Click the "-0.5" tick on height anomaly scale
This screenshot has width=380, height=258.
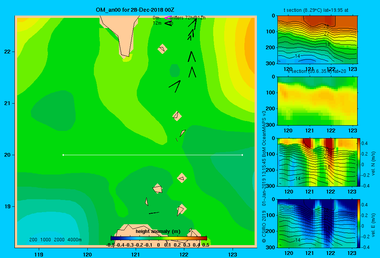(110, 245)
